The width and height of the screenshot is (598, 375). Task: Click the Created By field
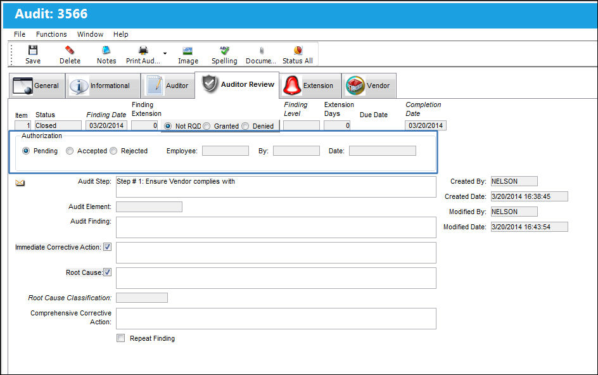tap(514, 181)
